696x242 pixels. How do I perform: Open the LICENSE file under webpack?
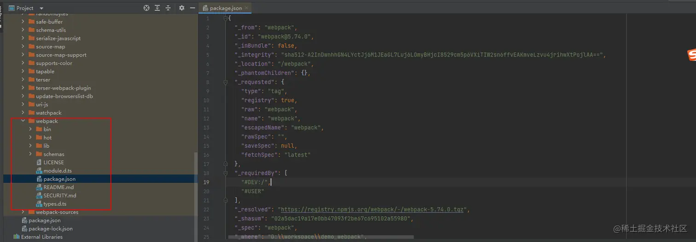click(x=54, y=162)
